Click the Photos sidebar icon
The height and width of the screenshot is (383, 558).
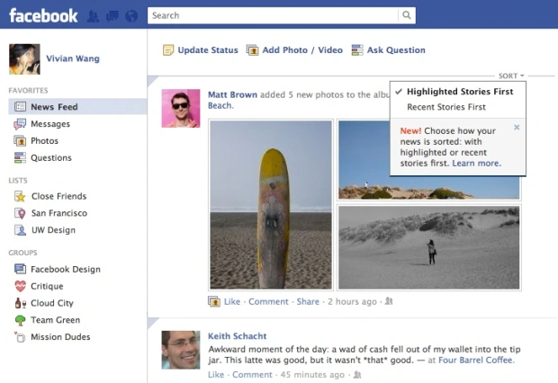coord(20,141)
